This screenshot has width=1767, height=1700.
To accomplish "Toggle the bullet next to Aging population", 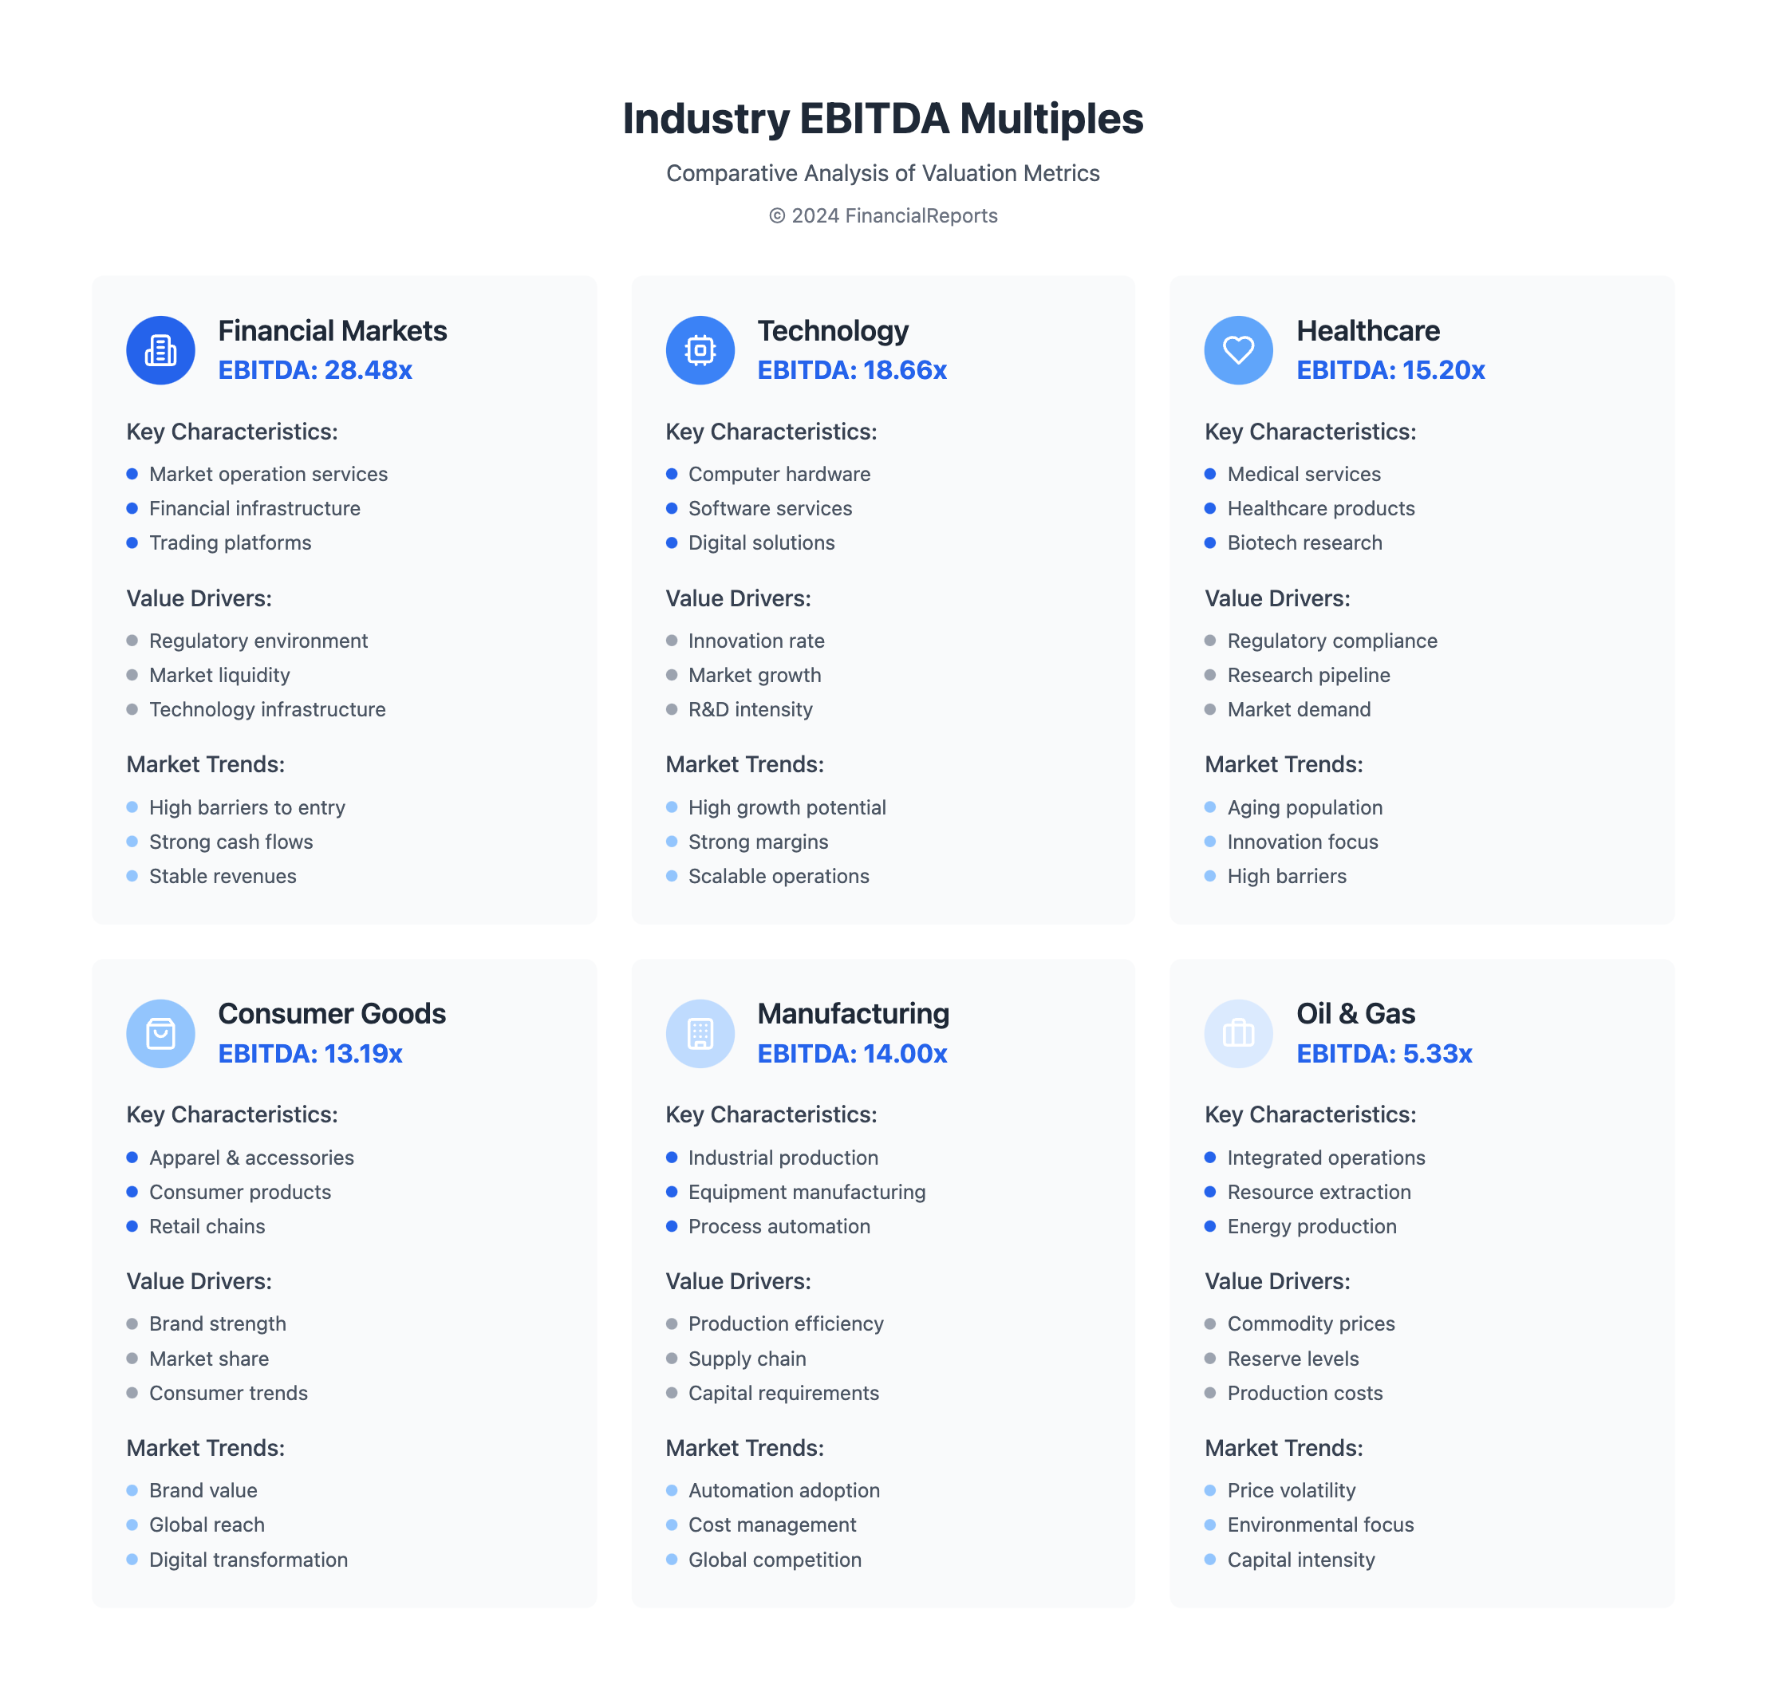I will tap(1212, 807).
